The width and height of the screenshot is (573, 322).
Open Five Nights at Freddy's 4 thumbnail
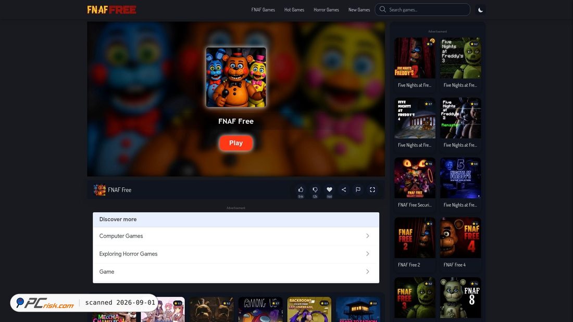coord(415,118)
